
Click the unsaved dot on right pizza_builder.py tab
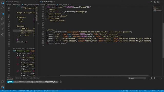click(x=54, y=2)
